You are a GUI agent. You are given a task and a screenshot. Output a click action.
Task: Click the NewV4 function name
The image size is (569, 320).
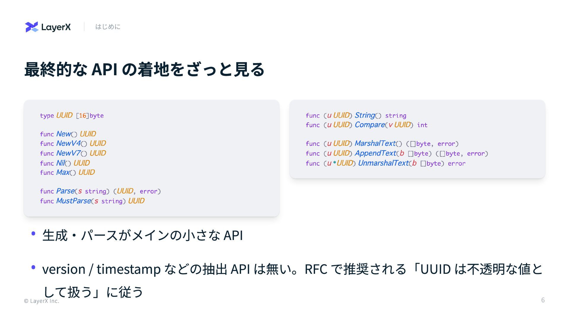[x=68, y=143]
